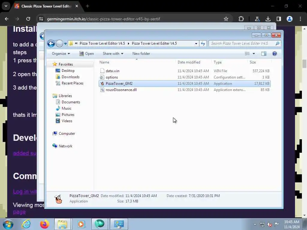Launch Internet Explorer from taskbar
The height and width of the screenshot is (230, 307).
pyautogui.click(x=26, y=224)
